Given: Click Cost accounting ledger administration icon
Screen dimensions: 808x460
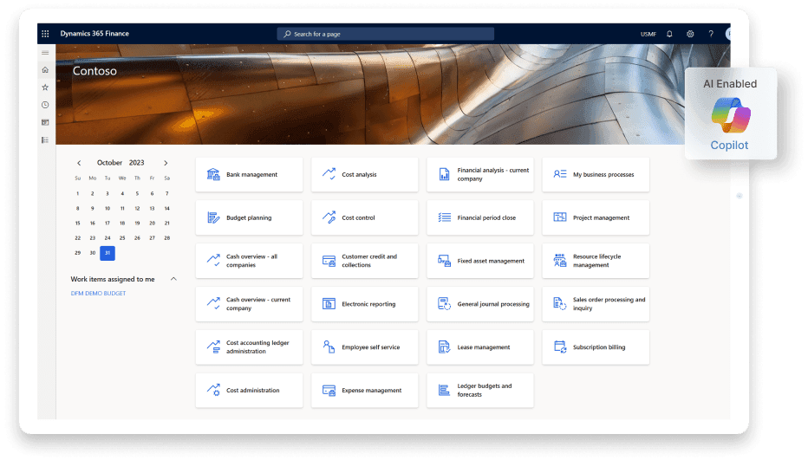Looking at the screenshot, I should (x=213, y=347).
